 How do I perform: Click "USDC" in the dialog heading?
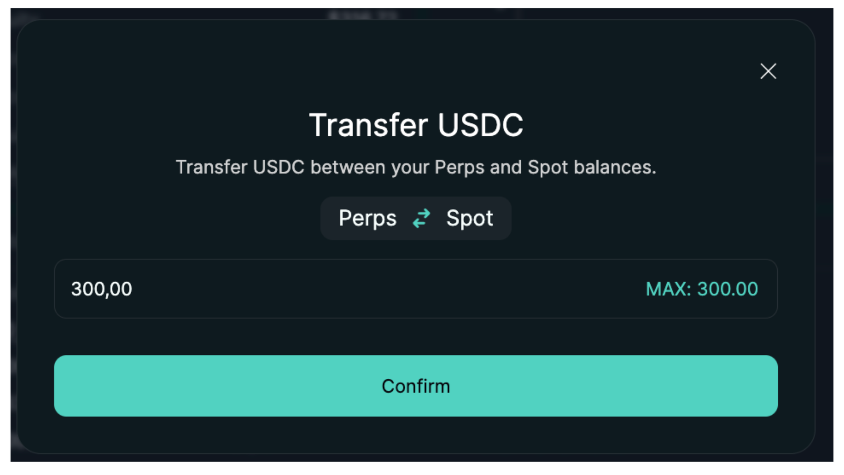[480, 125]
